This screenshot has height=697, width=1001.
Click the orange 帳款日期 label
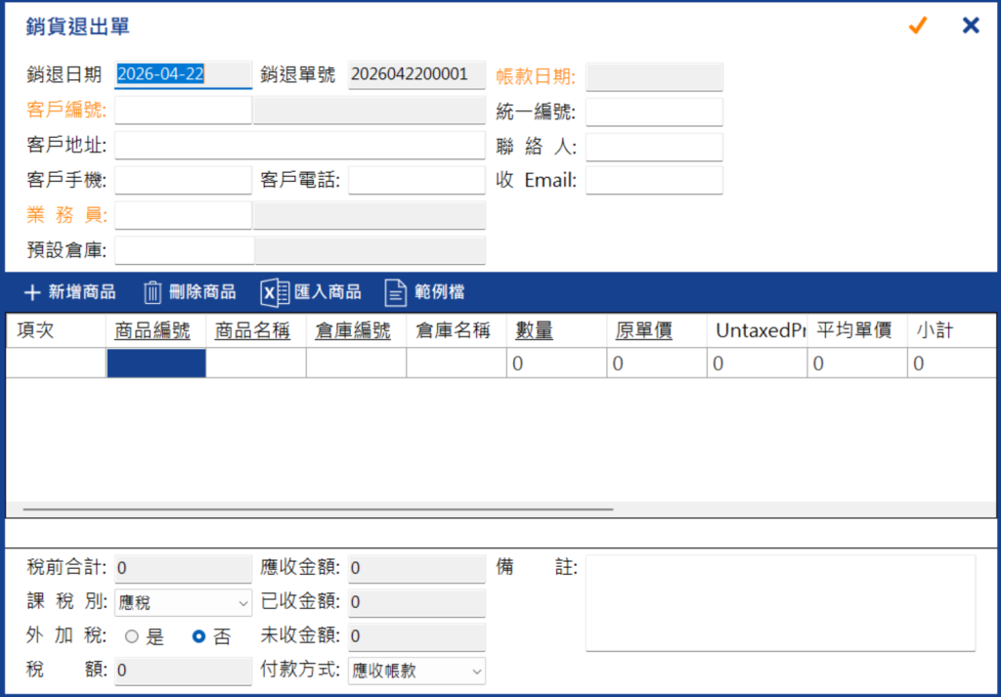click(x=537, y=77)
